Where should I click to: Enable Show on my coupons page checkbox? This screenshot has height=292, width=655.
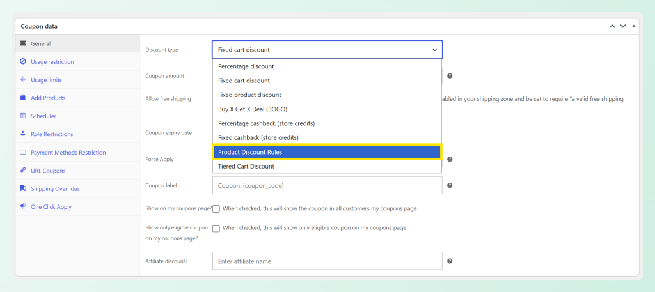click(216, 209)
